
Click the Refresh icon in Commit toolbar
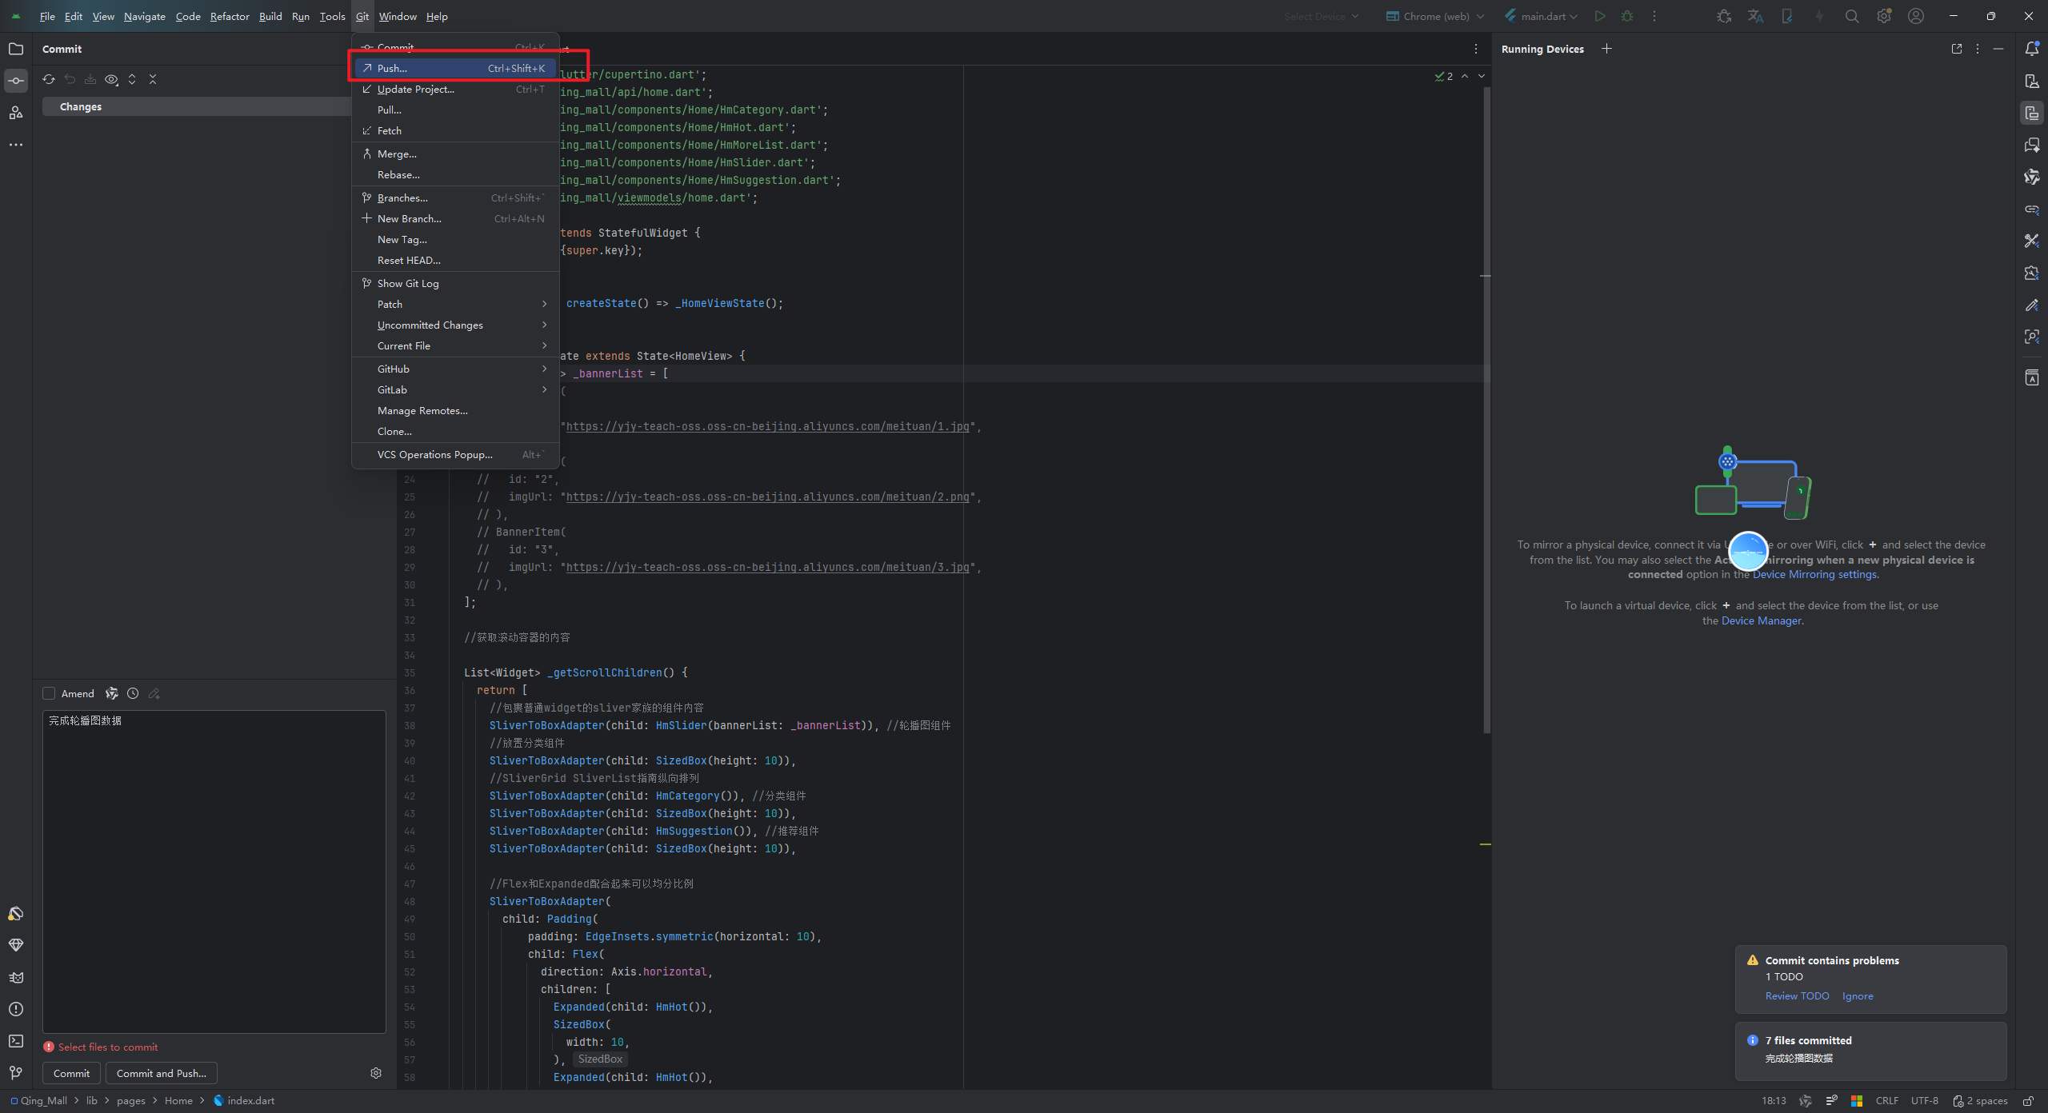(49, 79)
